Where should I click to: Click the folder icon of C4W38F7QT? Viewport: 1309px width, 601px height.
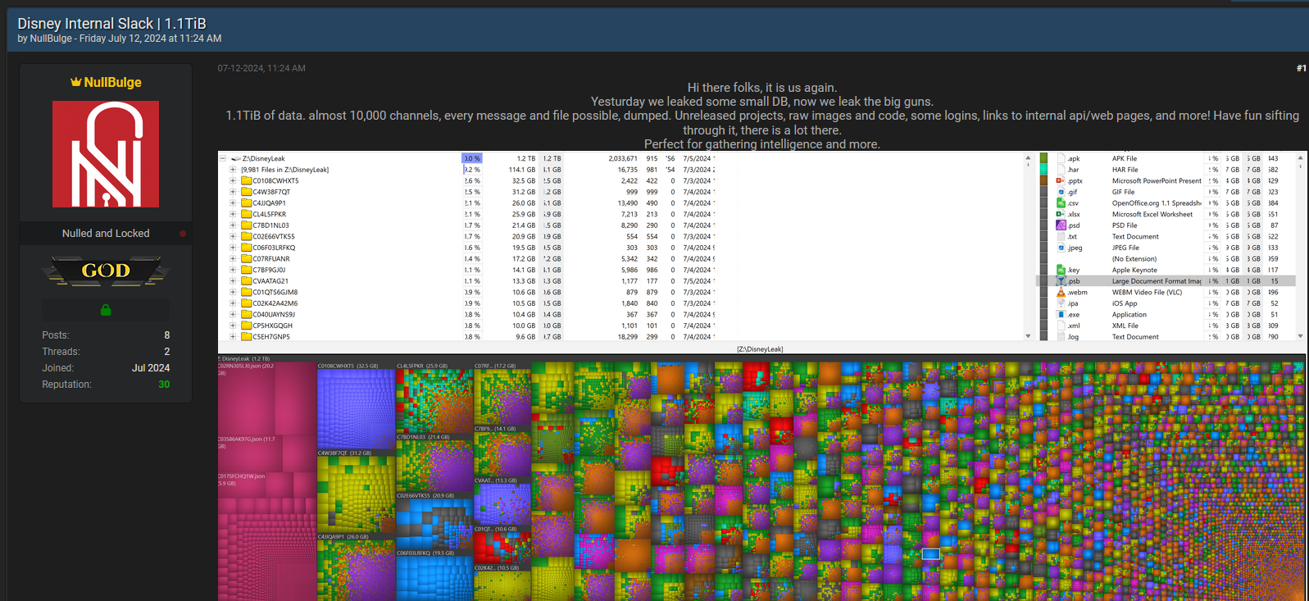point(246,192)
